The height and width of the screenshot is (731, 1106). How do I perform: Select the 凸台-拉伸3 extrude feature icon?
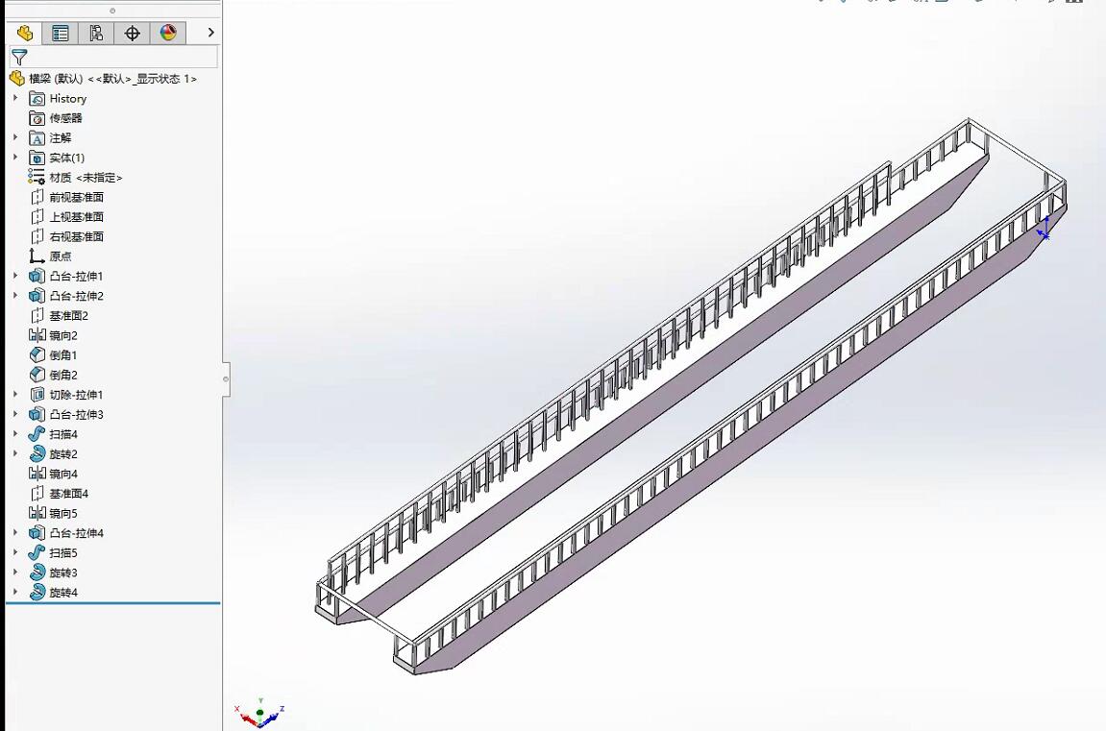(37, 415)
